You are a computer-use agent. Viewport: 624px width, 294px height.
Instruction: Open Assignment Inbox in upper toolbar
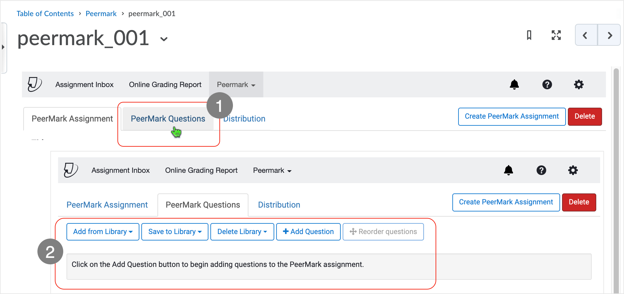click(x=85, y=84)
